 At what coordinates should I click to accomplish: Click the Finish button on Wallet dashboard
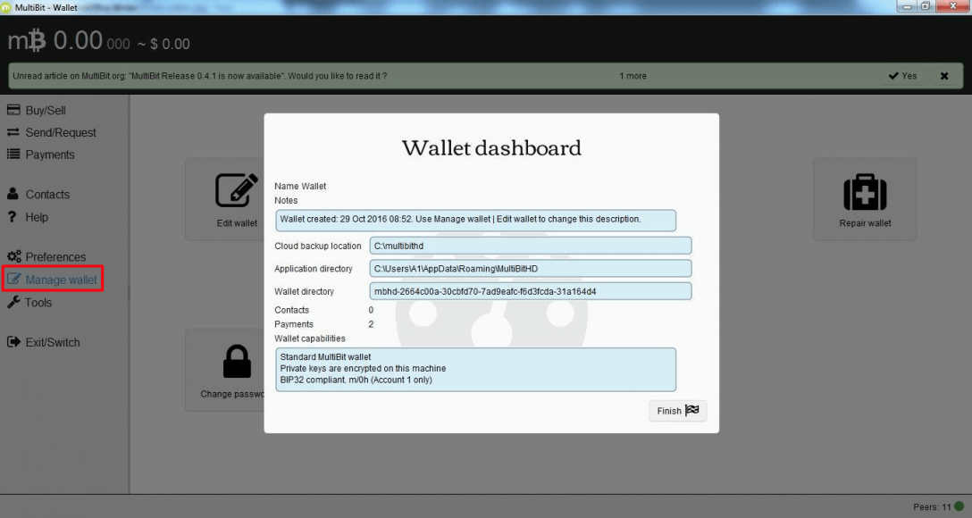click(x=677, y=410)
